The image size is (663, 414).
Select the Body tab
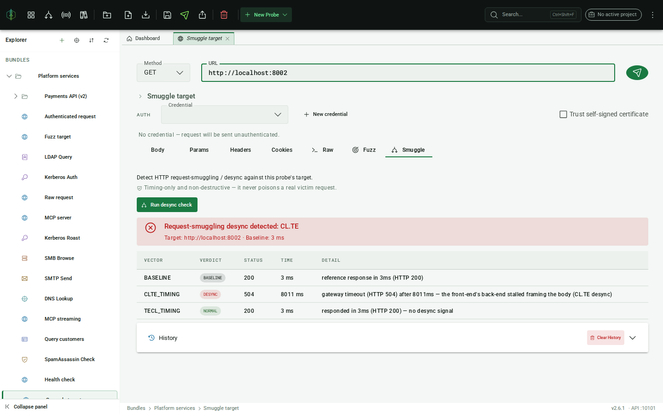[157, 150]
